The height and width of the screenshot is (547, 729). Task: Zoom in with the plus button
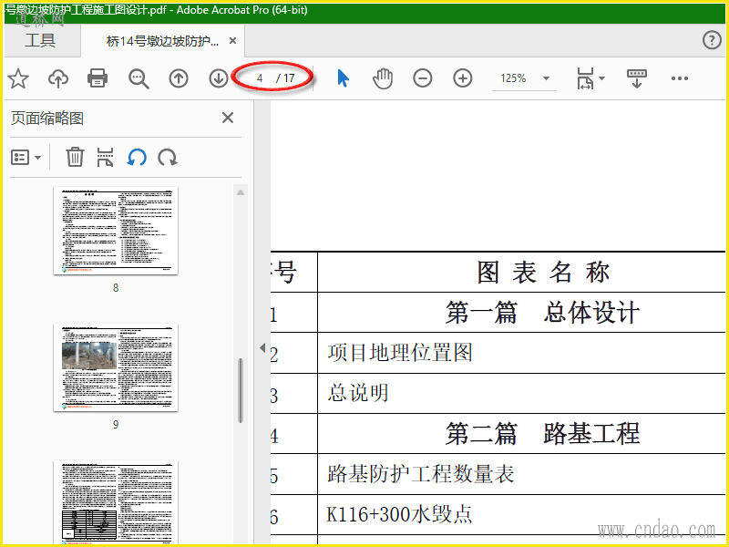463,78
